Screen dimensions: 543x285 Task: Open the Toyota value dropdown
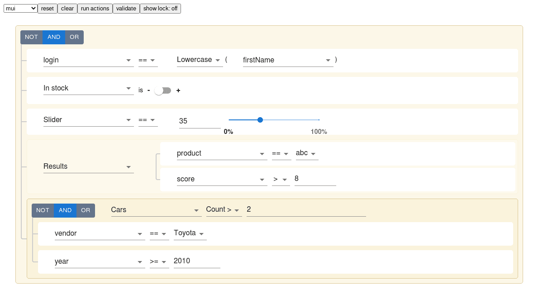[x=190, y=233]
